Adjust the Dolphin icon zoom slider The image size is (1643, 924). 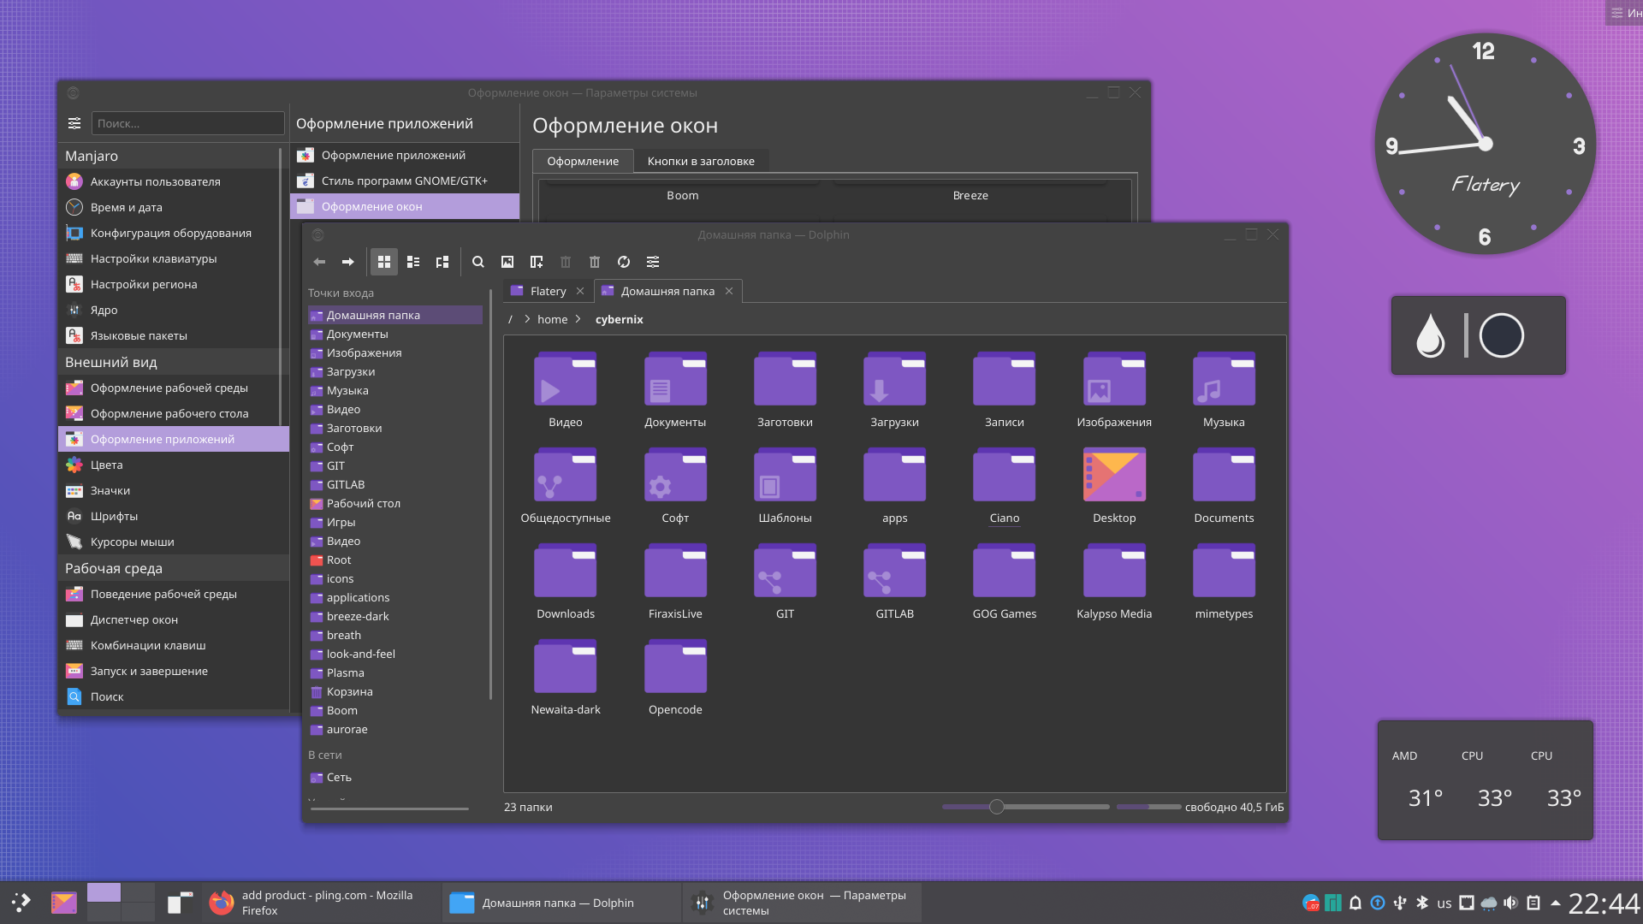(x=996, y=807)
